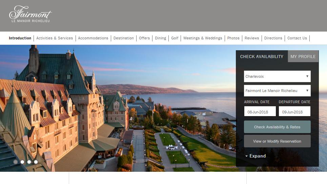The height and width of the screenshot is (184, 327).
Task: Go to the Accommodations page
Action: [x=93, y=38]
